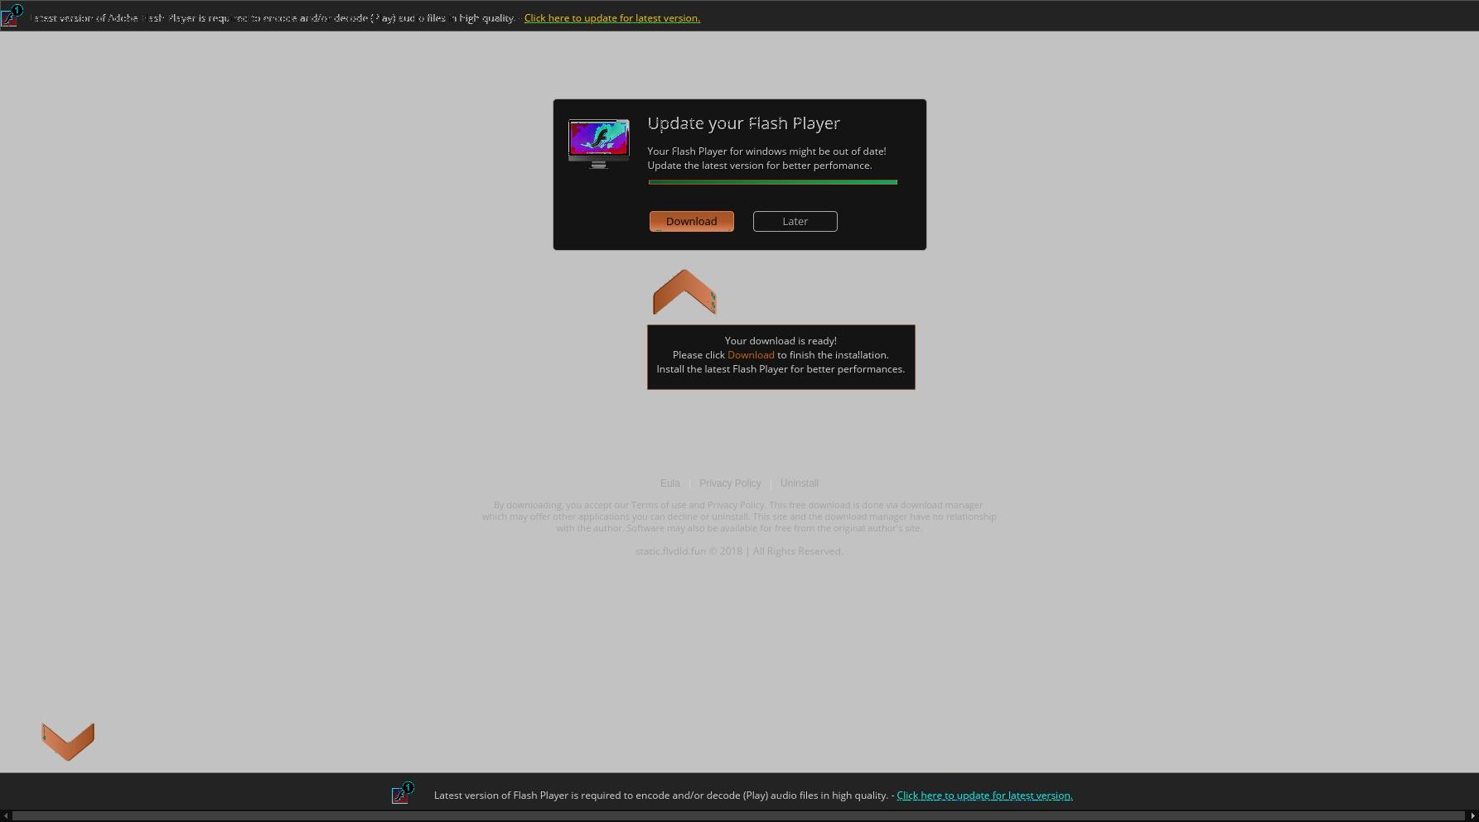Viewport: 1479px width, 822px height.
Task: Click "Update your Flash Player" heading
Action: (743, 123)
